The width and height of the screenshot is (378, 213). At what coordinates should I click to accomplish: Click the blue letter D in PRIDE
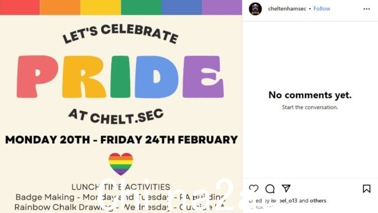point(156,77)
